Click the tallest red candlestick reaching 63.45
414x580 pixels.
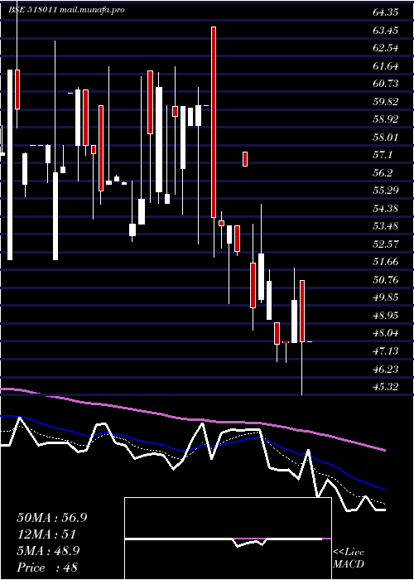coord(214,122)
